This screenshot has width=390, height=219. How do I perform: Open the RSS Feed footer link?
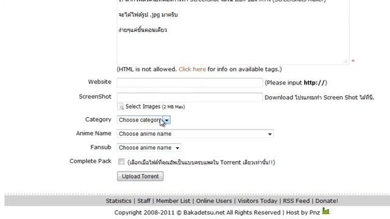(296, 201)
